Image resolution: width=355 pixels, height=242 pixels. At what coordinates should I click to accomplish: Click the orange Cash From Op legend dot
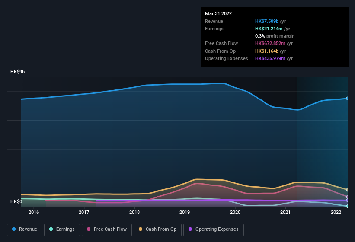141,229
